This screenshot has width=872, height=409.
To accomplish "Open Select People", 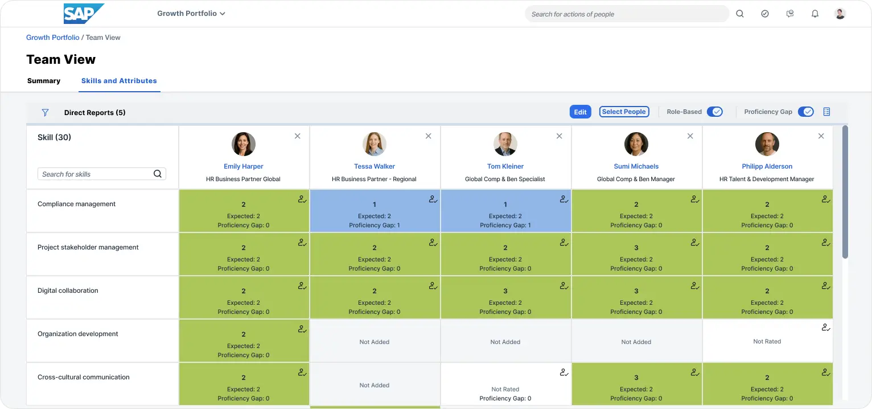I will point(624,112).
